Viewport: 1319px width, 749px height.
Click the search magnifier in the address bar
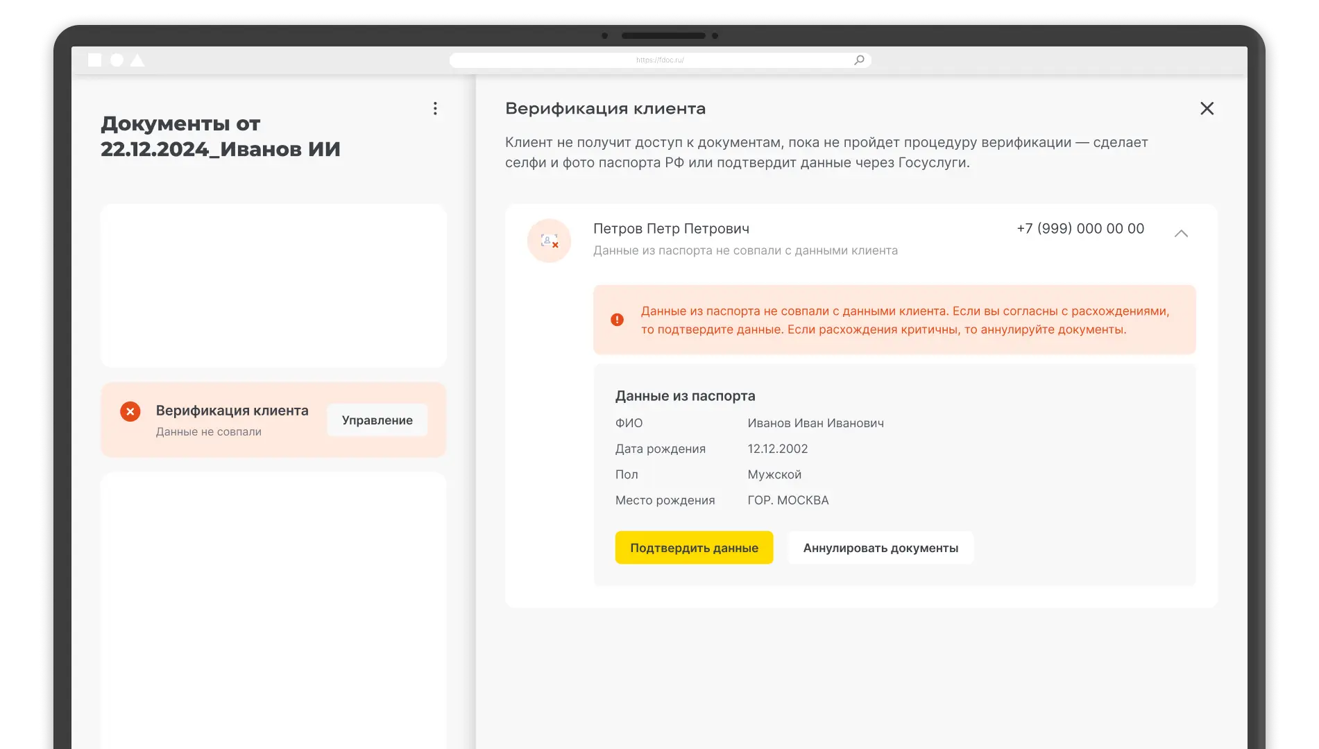859,60
